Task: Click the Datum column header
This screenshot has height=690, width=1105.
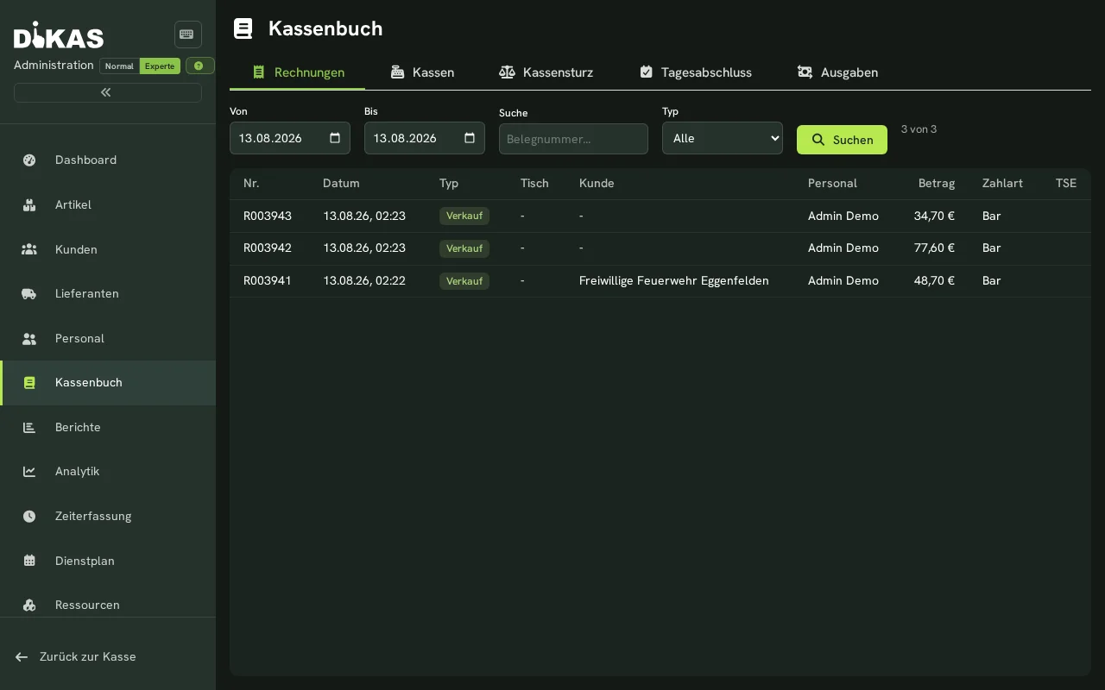Action: pos(341,183)
